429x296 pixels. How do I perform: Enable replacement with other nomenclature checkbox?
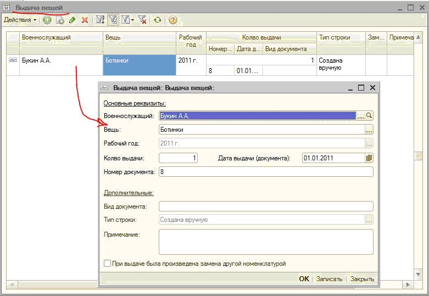click(108, 264)
